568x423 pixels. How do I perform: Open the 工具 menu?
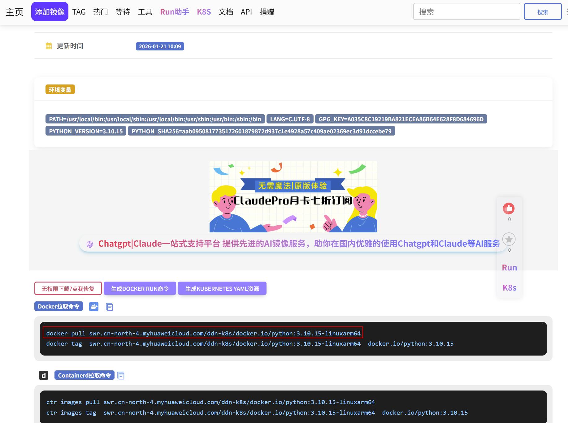145,12
